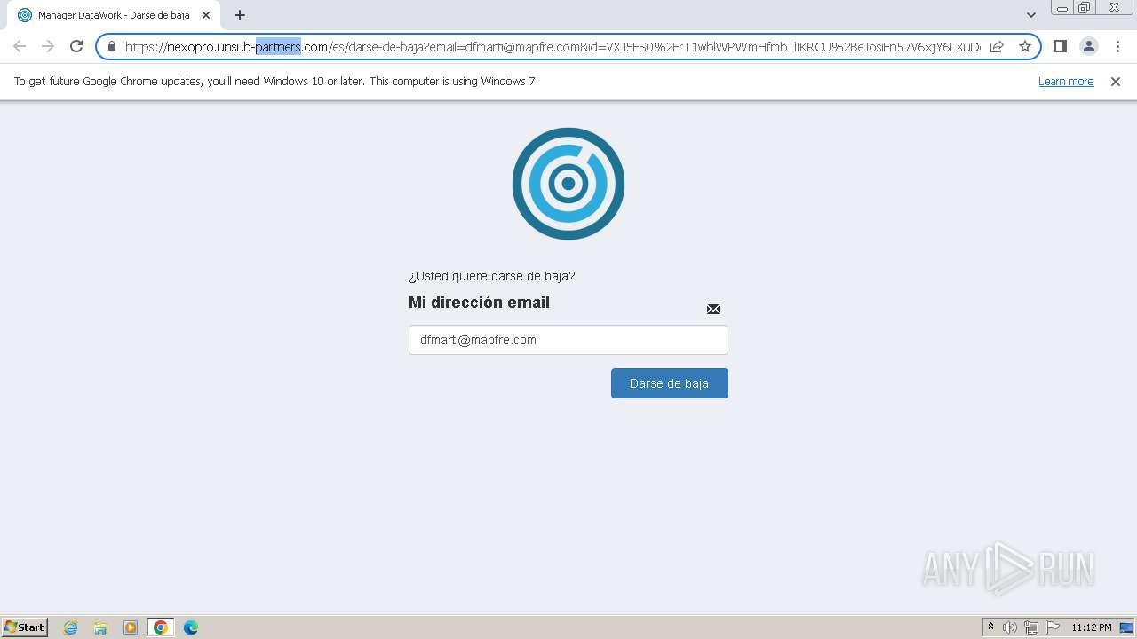Go forward using the forward arrow
Image resolution: width=1137 pixels, height=639 pixels.
pyautogui.click(x=48, y=46)
